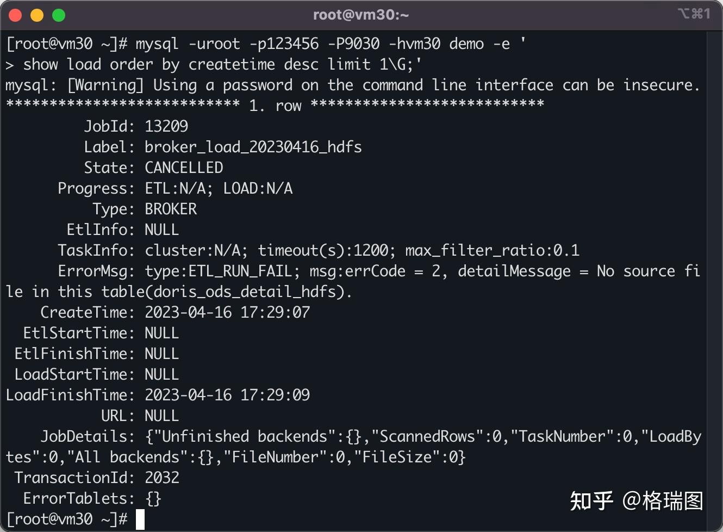Select CreateTime 2023-04-16 17:29:07
Screen dimensions: 723x532
click(227, 312)
